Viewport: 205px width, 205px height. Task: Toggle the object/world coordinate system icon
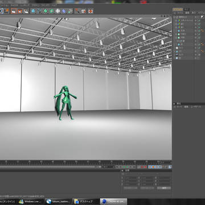point(7,11)
